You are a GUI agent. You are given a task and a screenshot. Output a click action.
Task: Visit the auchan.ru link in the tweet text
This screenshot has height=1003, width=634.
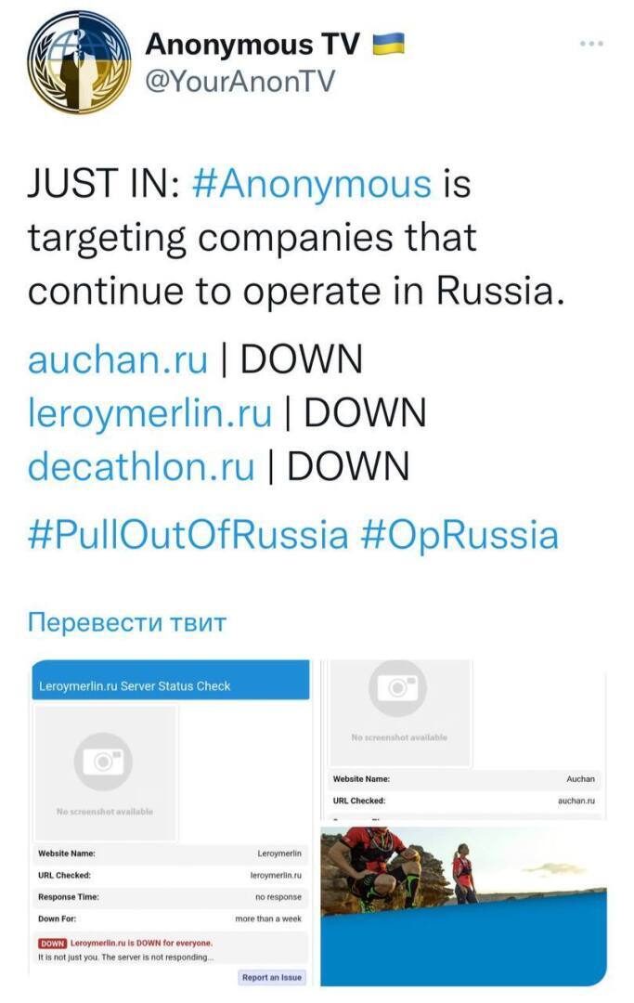point(118,359)
